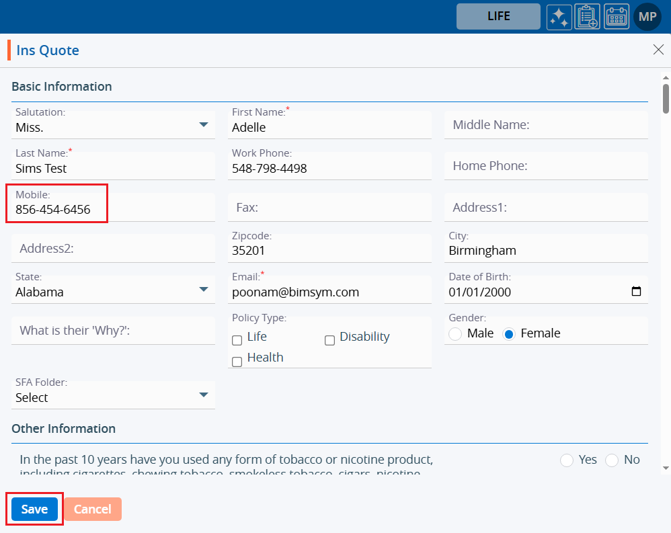Viewport: 671px width, 533px height.
Task: Open the Date of Birth calendar picker
Action: [x=636, y=292]
